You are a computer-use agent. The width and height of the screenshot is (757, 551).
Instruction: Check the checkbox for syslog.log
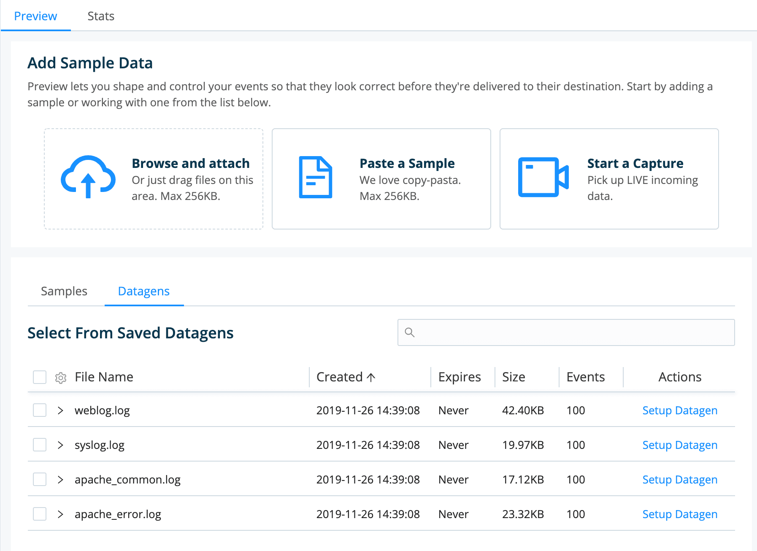(x=39, y=444)
